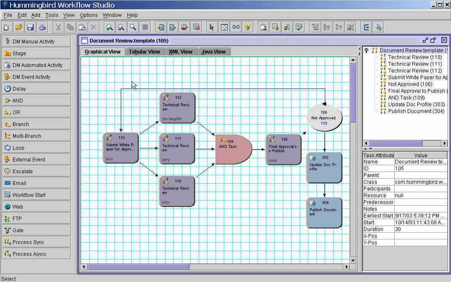The height and width of the screenshot is (282, 451).
Task: Select the Workflow Start palette button
Action: (36, 195)
